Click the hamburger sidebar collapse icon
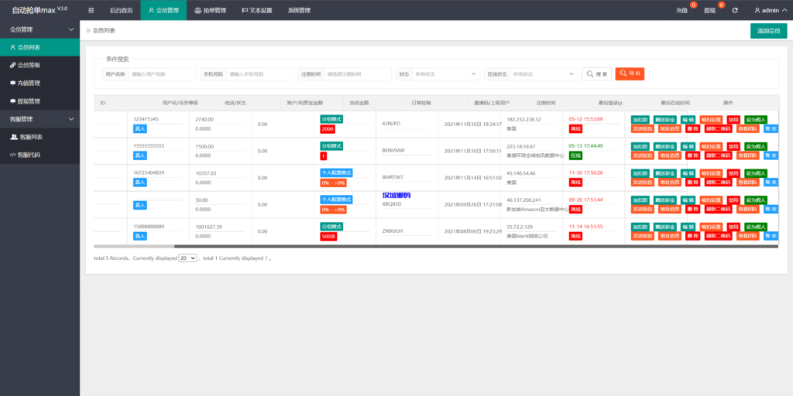Viewport: 793px width, 396px height. coord(91,11)
